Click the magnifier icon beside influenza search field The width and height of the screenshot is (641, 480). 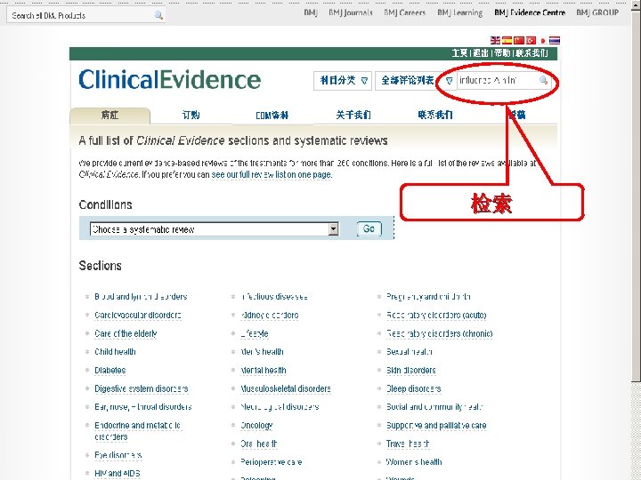tap(543, 80)
